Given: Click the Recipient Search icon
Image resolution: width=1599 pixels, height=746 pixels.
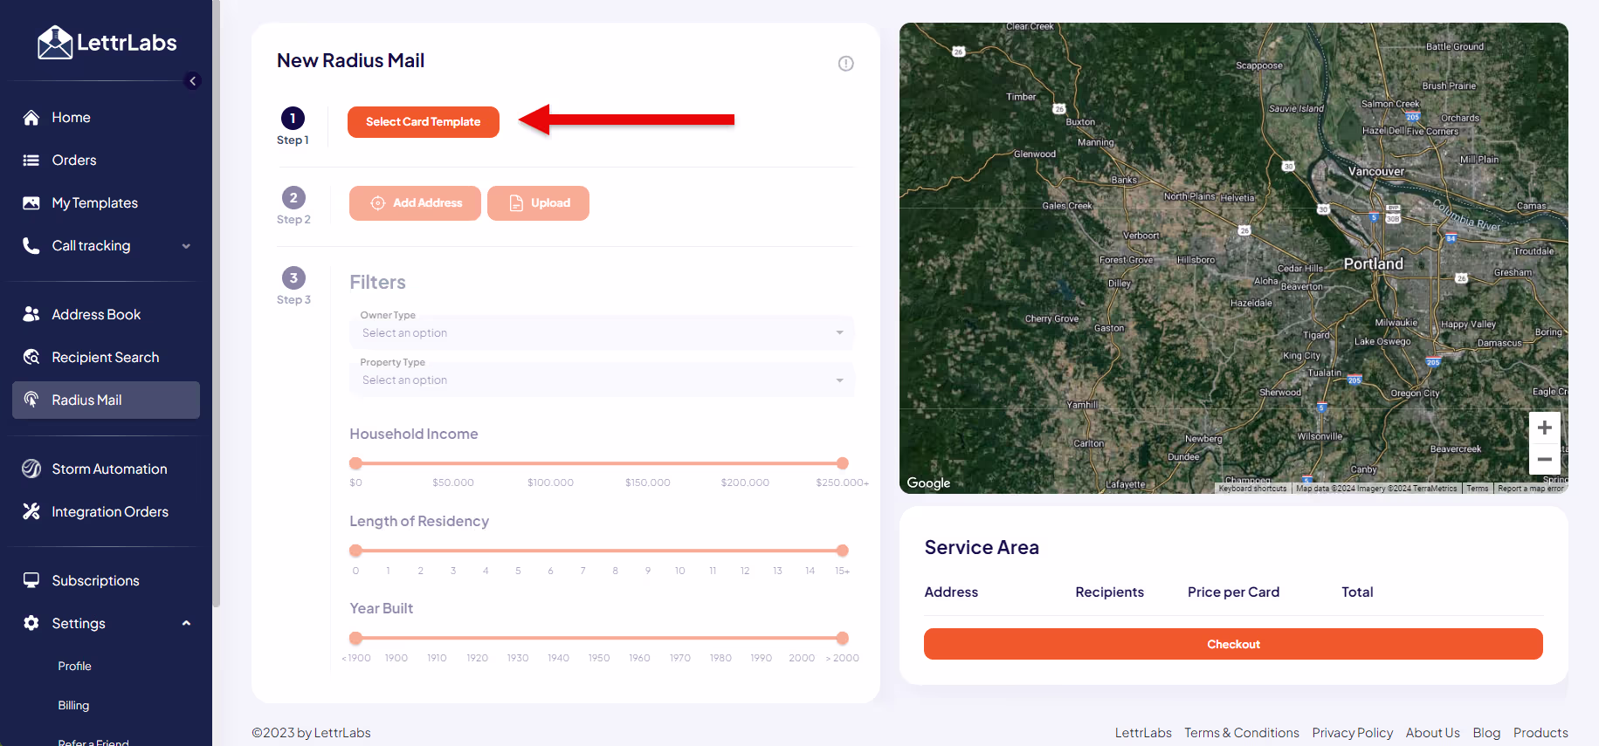Looking at the screenshot, I should 31,357.
